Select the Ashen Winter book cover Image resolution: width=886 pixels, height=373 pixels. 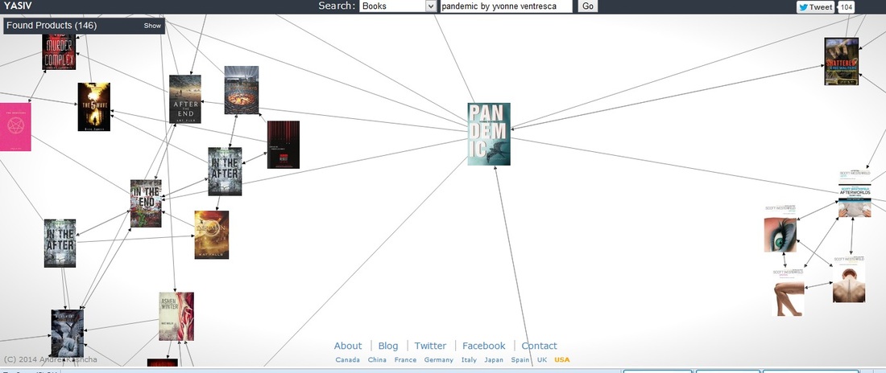point(176,316)
